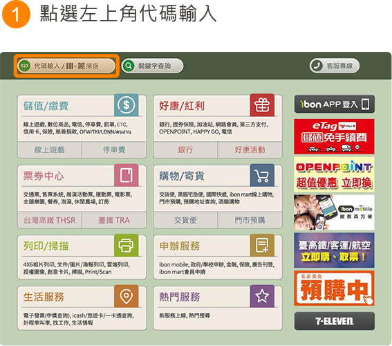Click the location pin icon for 生活服務

(127, 296)
